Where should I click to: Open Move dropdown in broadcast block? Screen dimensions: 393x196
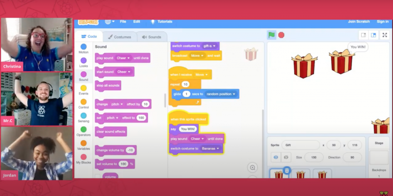click(x=197, y=55)
